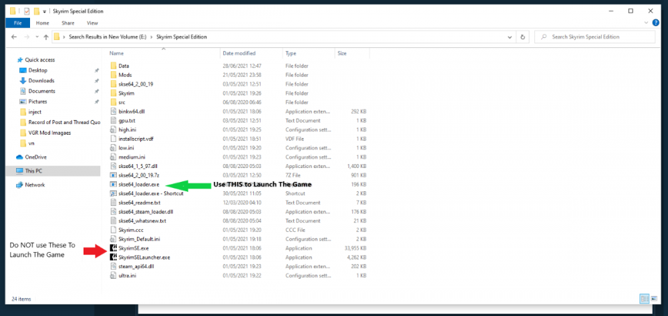
Task: Click the Search Skyrim Special Edition box
Action: point(595,37)
